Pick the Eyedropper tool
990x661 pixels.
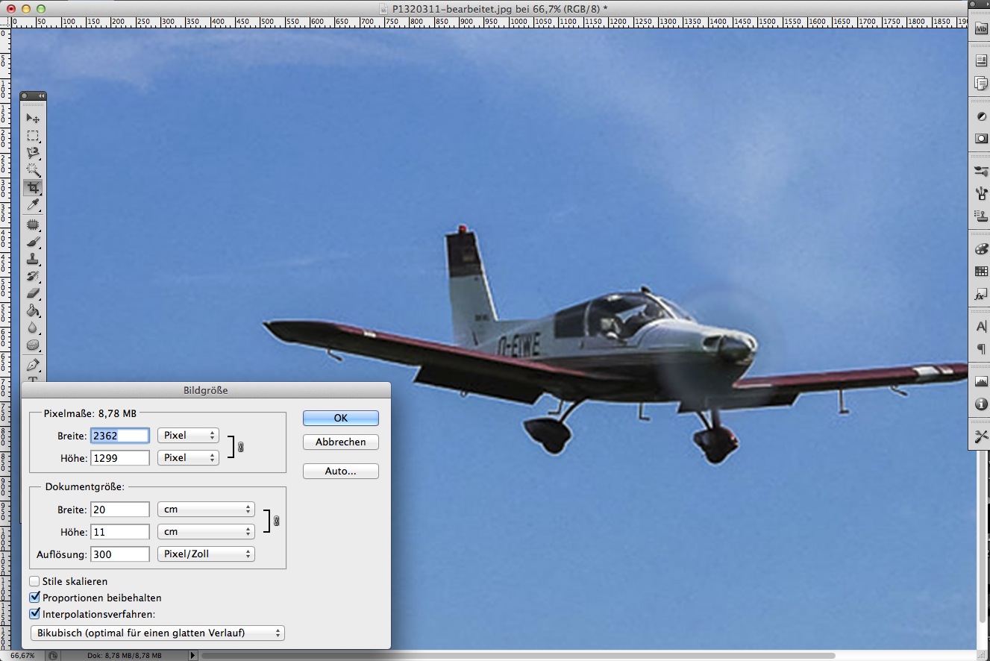[x=33, y=205]
